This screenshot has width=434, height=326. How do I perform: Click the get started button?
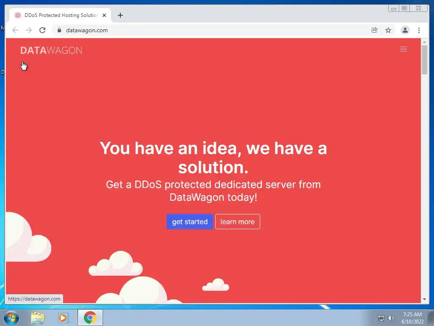pos(189,222)
